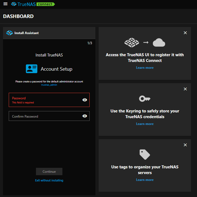Image resolution: width=197 pixels, height=197 pixels.
Task: Click the 'Use tags to organize' heading
Action: tap(145, 170)
